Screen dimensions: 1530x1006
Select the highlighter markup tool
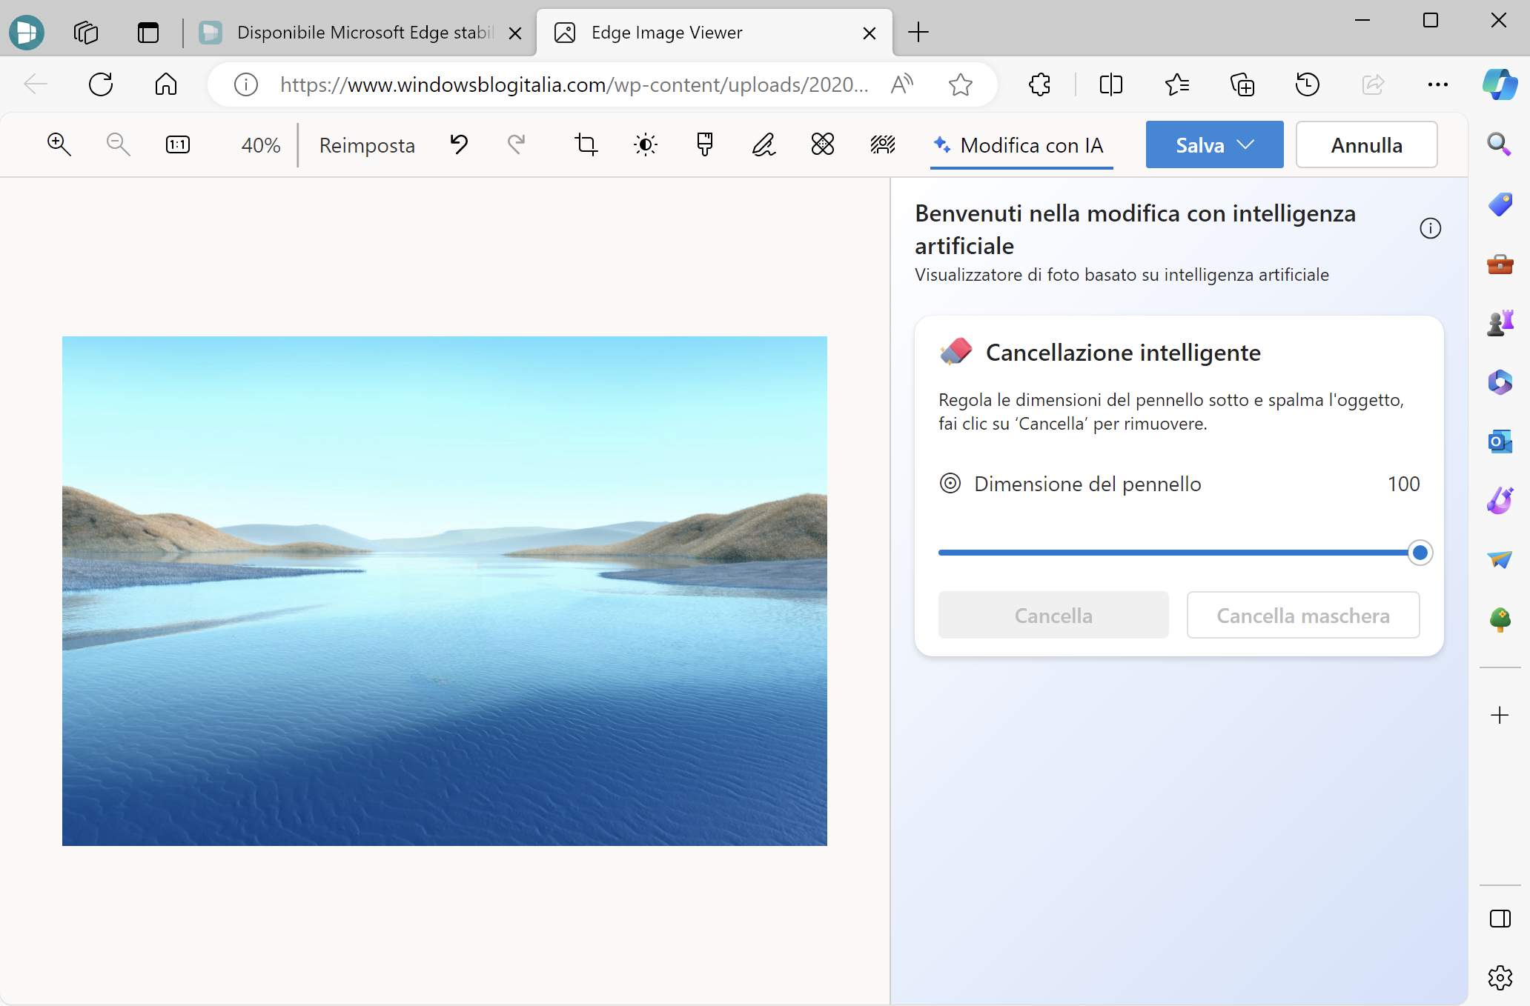coord(705,144)
